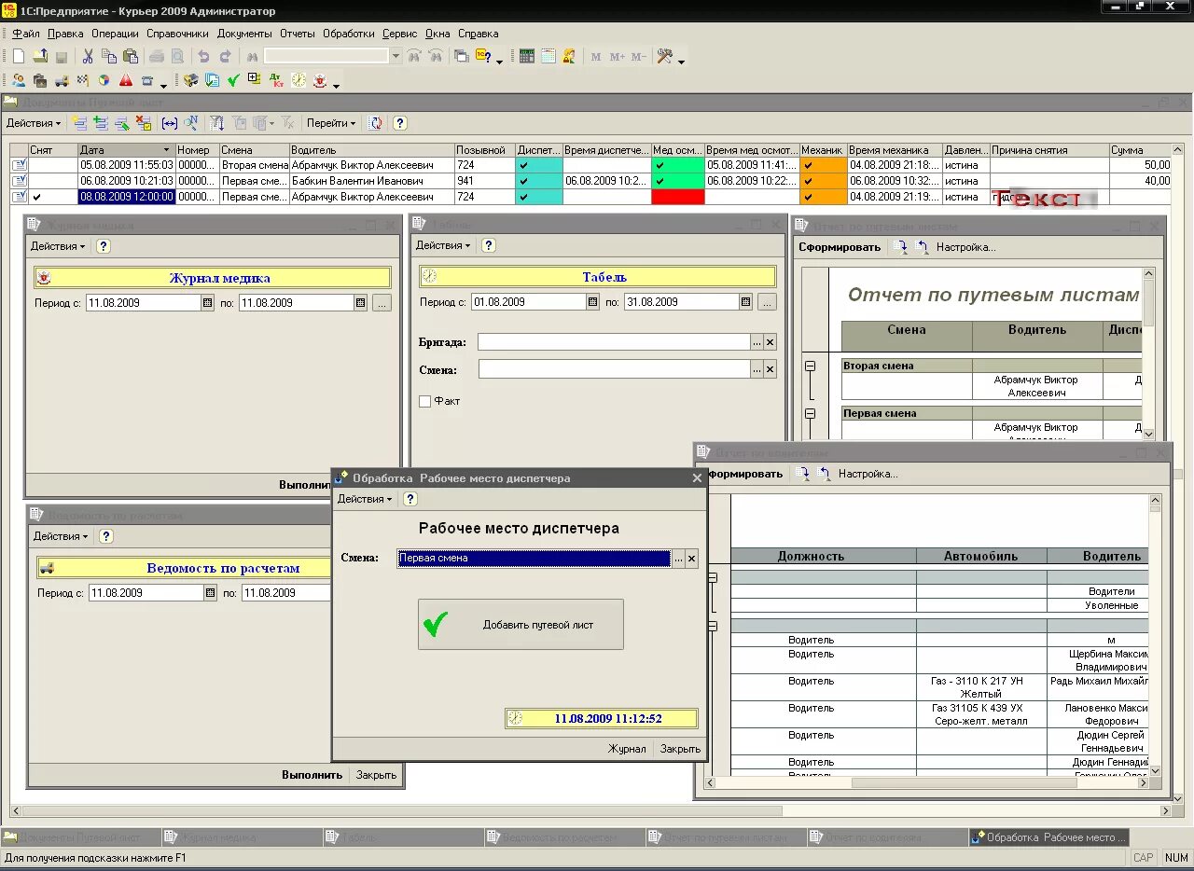Image resolution: width=1194 pixels, height=871 pixels.
Task: Click the telephone icon in second toolbar
Action: point(147,81)
